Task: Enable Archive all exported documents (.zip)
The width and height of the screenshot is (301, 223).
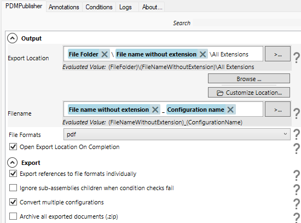Action: click(x=13, y=216)
